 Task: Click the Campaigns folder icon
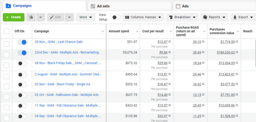pos(8,6)
